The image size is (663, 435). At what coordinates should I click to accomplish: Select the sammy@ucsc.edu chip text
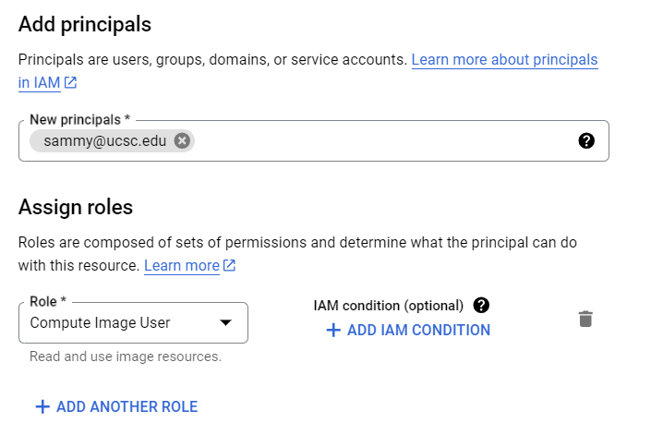(x=104, y=141)
